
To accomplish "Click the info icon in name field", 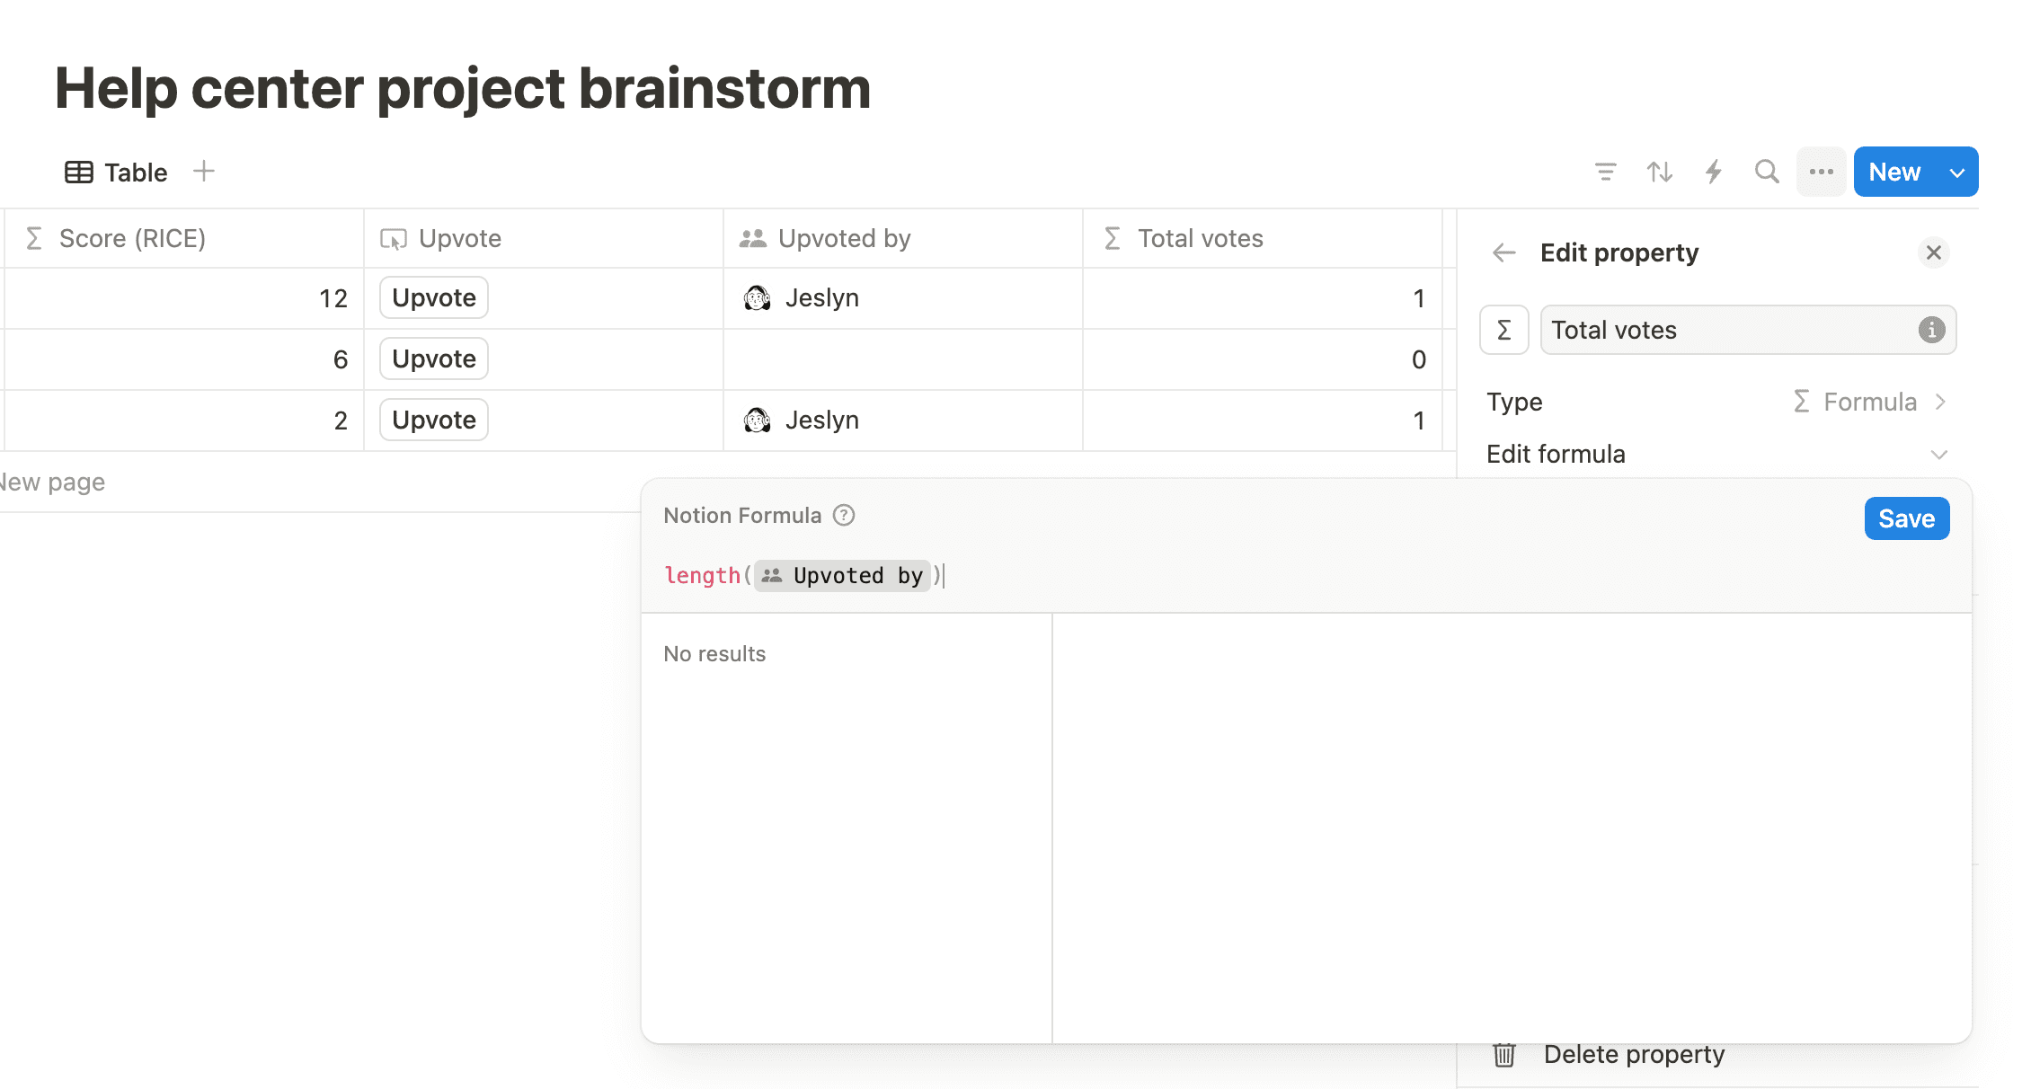I will pos(1931,331).
